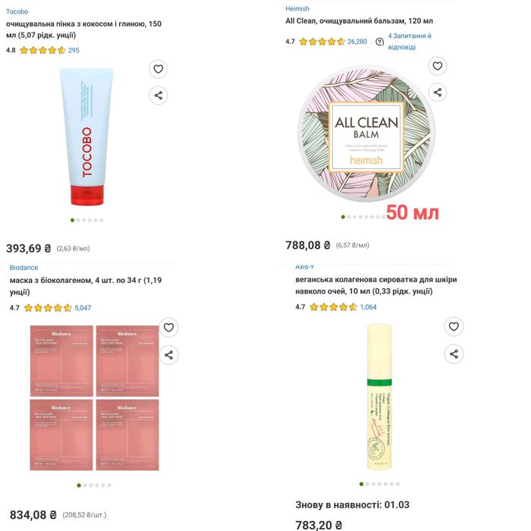Add Biodance collagen mask to wishlist
The height and width of the screenshot is (531, 531).
point(168,328)
